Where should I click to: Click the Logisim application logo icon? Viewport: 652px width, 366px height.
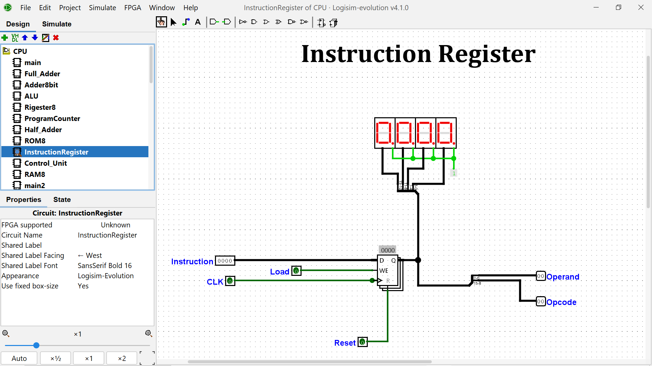pos(8,7)
